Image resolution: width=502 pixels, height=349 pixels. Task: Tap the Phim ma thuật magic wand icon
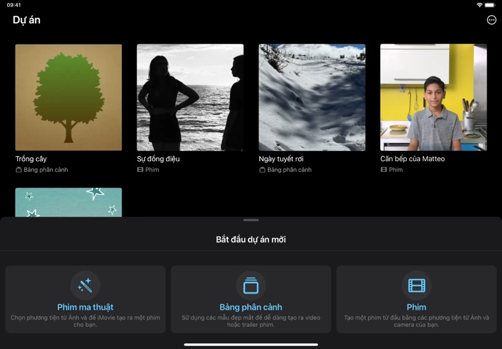[85, 286]
